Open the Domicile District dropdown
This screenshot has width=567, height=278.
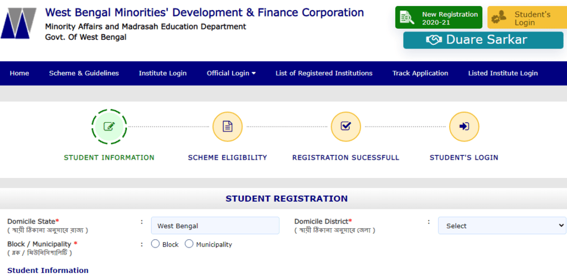click(x=502, y=225)
